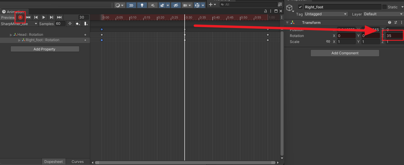Lock the Animation window padlock icon
Viewport: 404px width, 165px height.
pos(266,11)
